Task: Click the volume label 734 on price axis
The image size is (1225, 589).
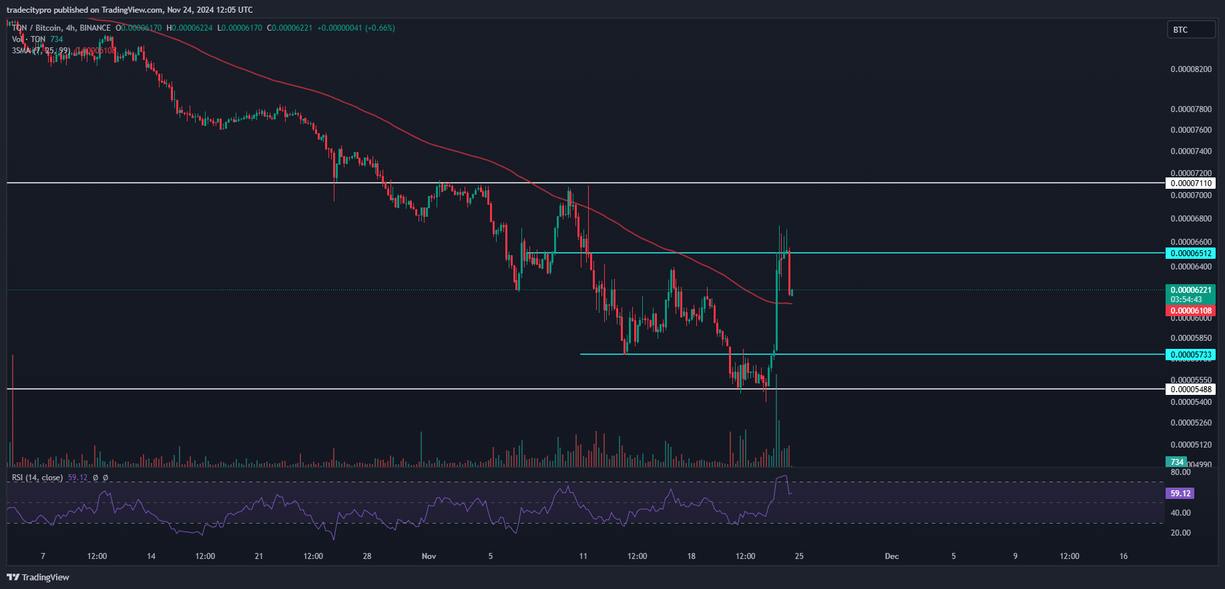Action: [1176, 462]
